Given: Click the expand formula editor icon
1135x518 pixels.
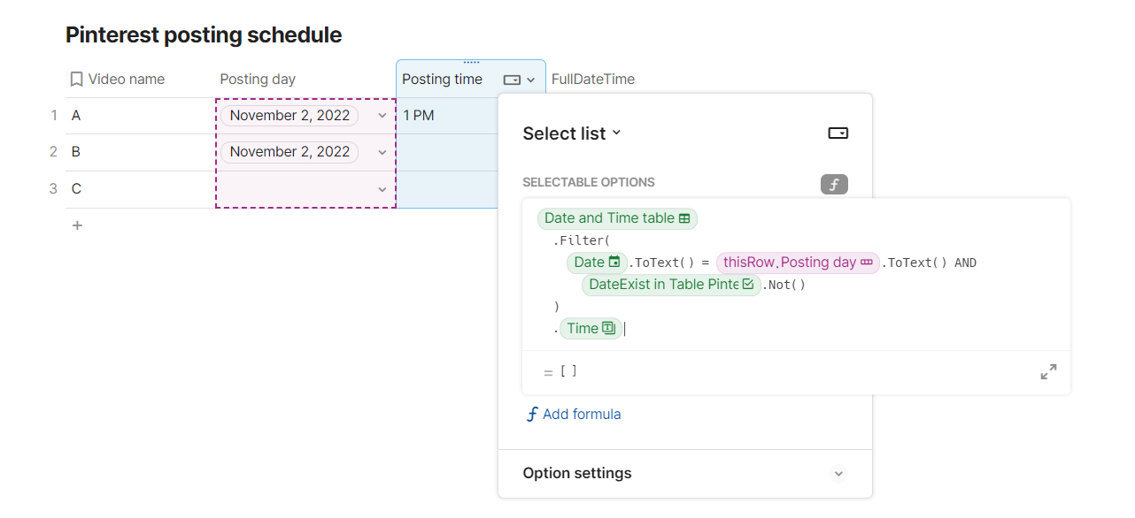Looking at the screenshot, I should coord(1048,372).
